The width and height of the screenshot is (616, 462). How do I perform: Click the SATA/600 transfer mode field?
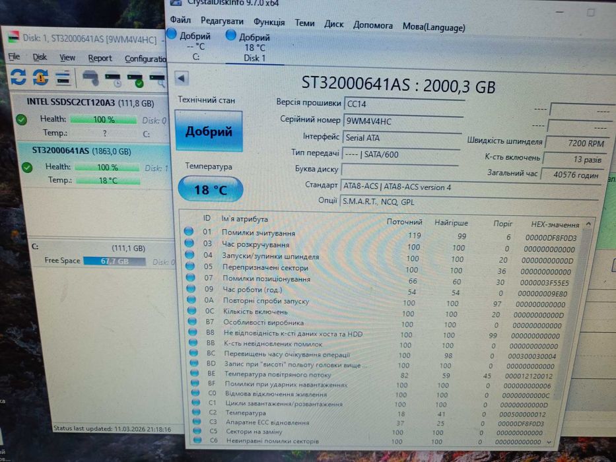[401, 155]
